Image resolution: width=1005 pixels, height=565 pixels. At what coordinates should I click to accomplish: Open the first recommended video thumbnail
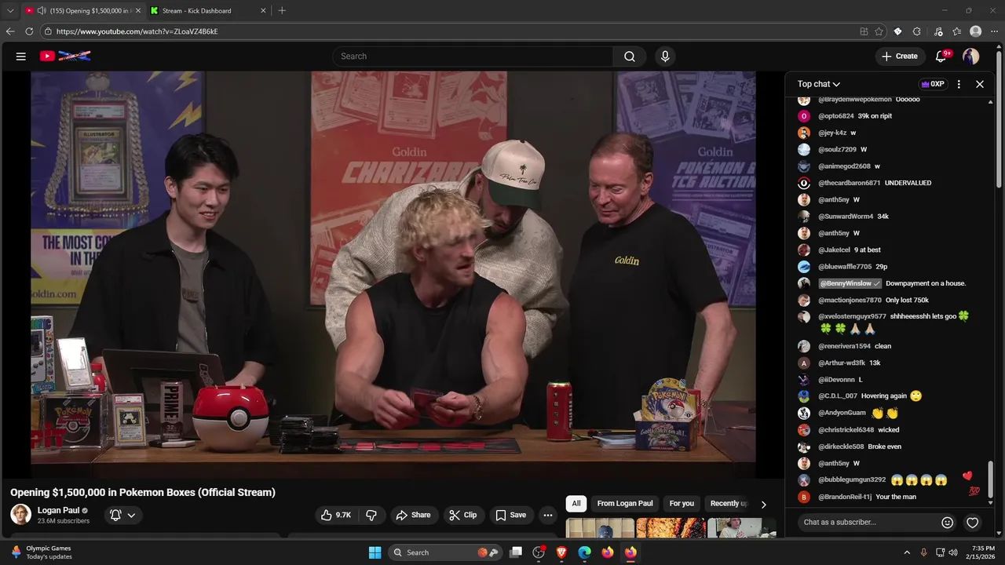pos(600,528)
